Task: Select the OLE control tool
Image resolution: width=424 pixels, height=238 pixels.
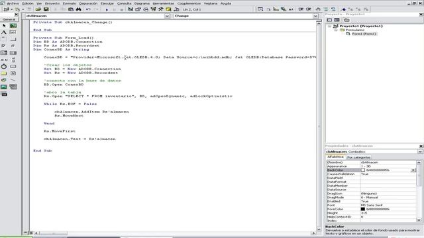Action: tap(4, 94)
